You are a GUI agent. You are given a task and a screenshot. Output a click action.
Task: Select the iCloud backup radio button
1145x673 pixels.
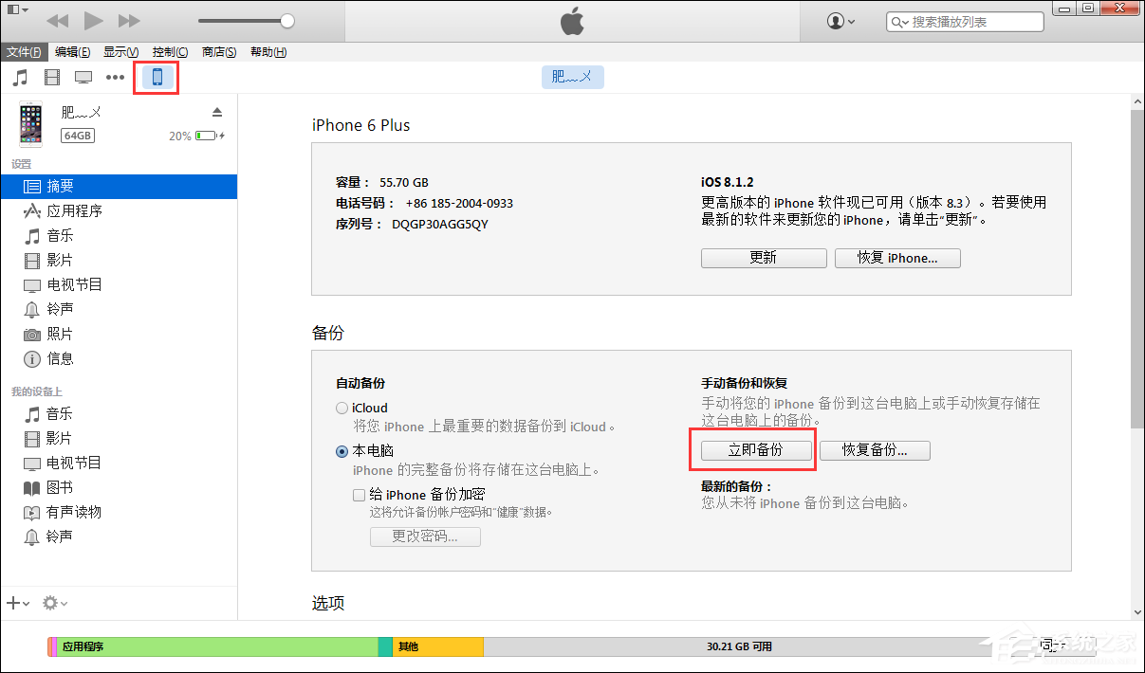(x=342, y=408)
